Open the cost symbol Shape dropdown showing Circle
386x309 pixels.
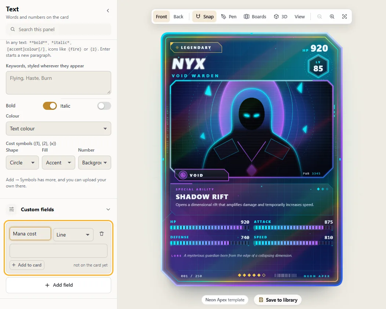point(22,163)
